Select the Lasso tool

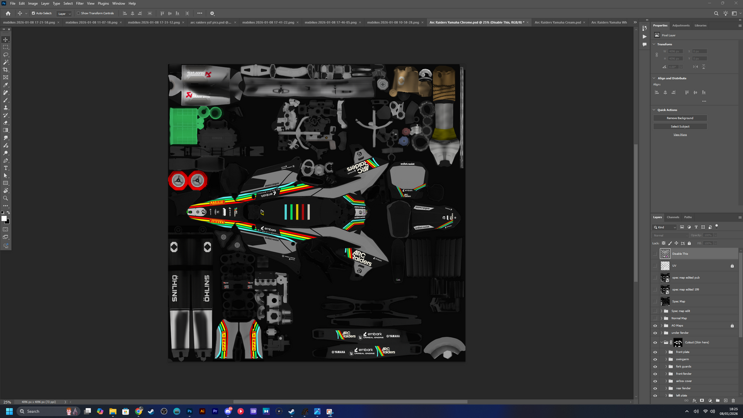click(6, 54)
